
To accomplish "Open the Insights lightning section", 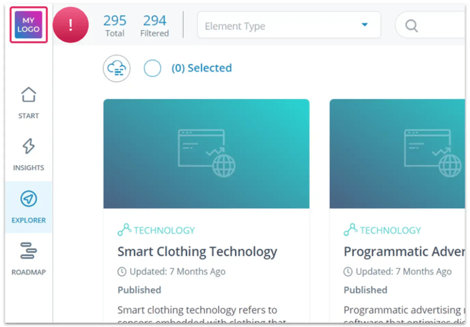I will pyautogui.click(x=28, y=154).
